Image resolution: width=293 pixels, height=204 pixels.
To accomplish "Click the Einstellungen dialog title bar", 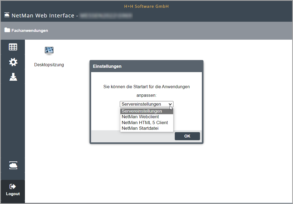I will tap(146, 66).
